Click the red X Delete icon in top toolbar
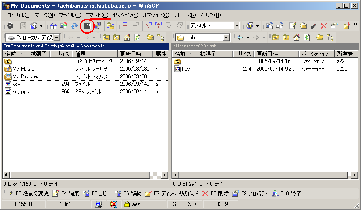Screen dimensions: 361x210 [323, 26]
